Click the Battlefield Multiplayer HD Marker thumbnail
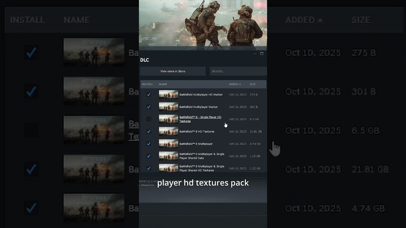The image size is (406, 228). click(168, 95)
